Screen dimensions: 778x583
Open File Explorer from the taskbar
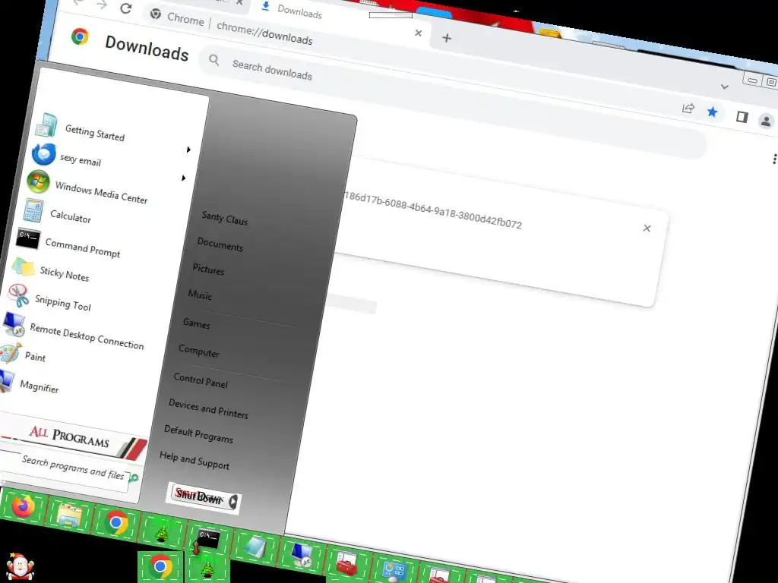69,515
